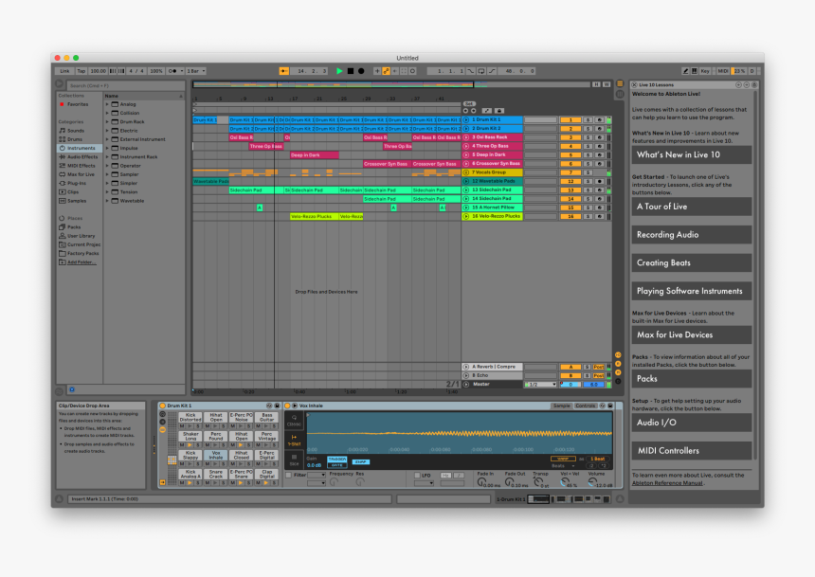This screenshot has height=577, width=815.
Task: Close the Live 10 Lessons panel
Action: 635,84
